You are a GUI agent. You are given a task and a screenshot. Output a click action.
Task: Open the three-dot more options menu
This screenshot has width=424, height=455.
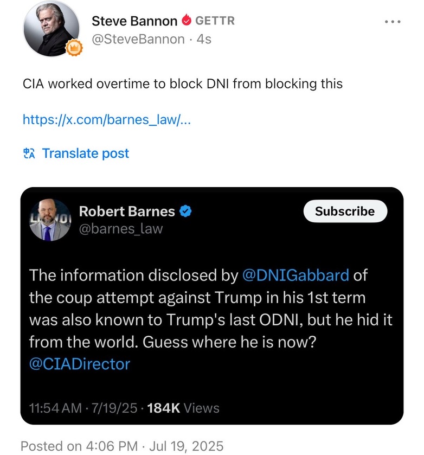pyautogui.click(x=392, y=22)
